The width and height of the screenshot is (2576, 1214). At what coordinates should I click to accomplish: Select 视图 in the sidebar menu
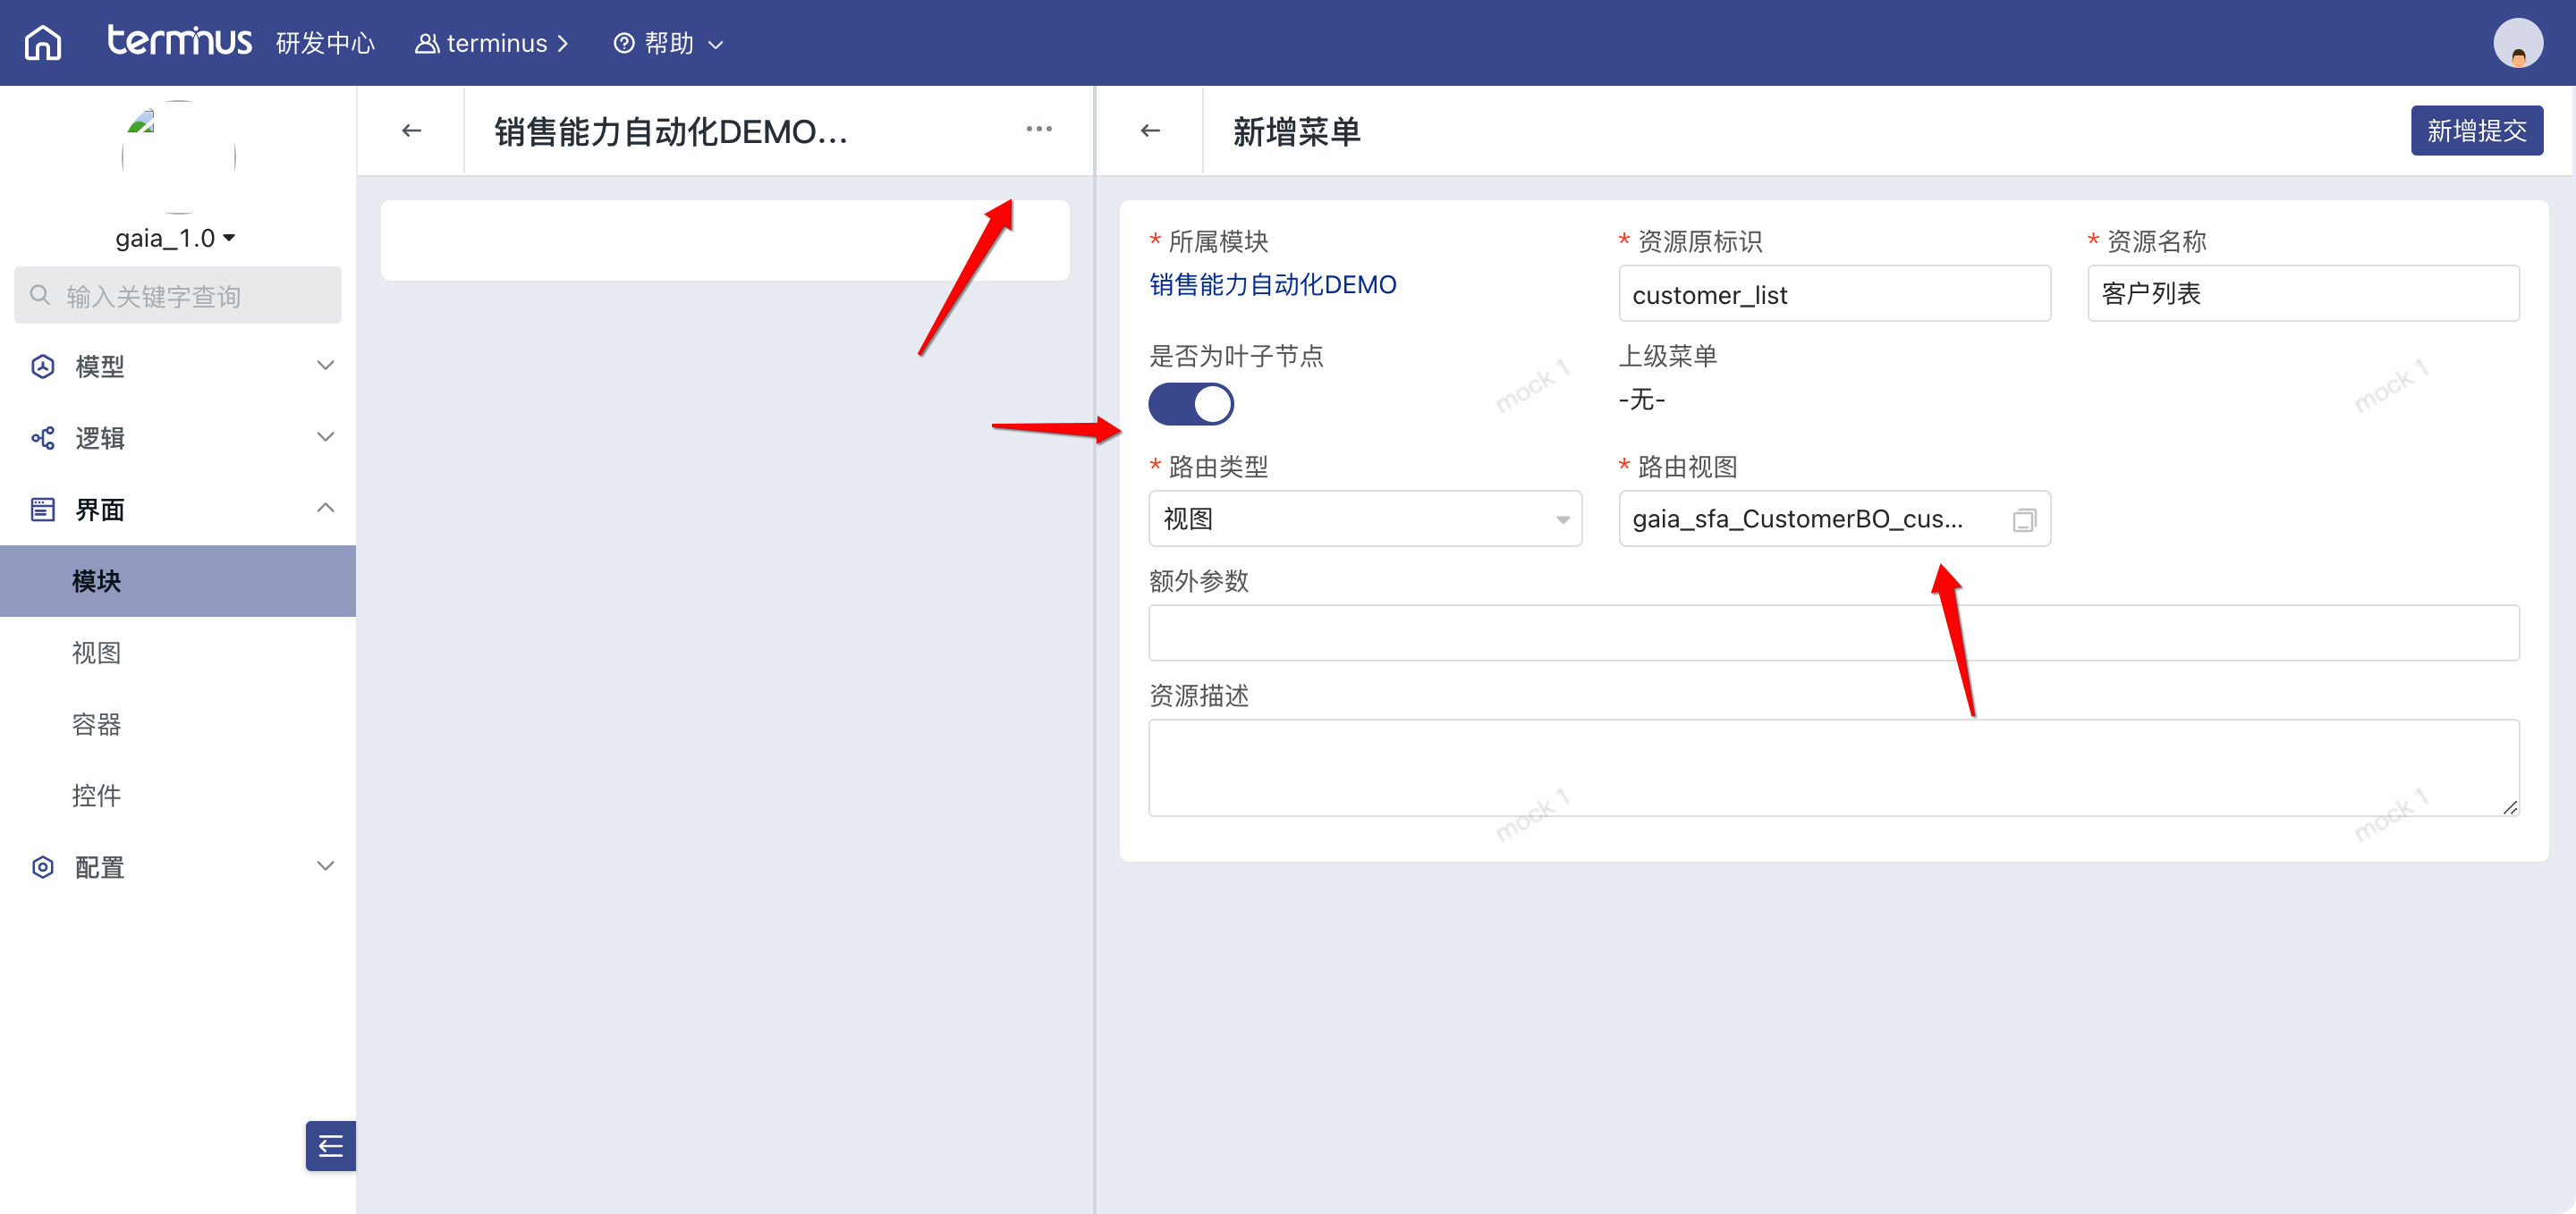point(97,653)
